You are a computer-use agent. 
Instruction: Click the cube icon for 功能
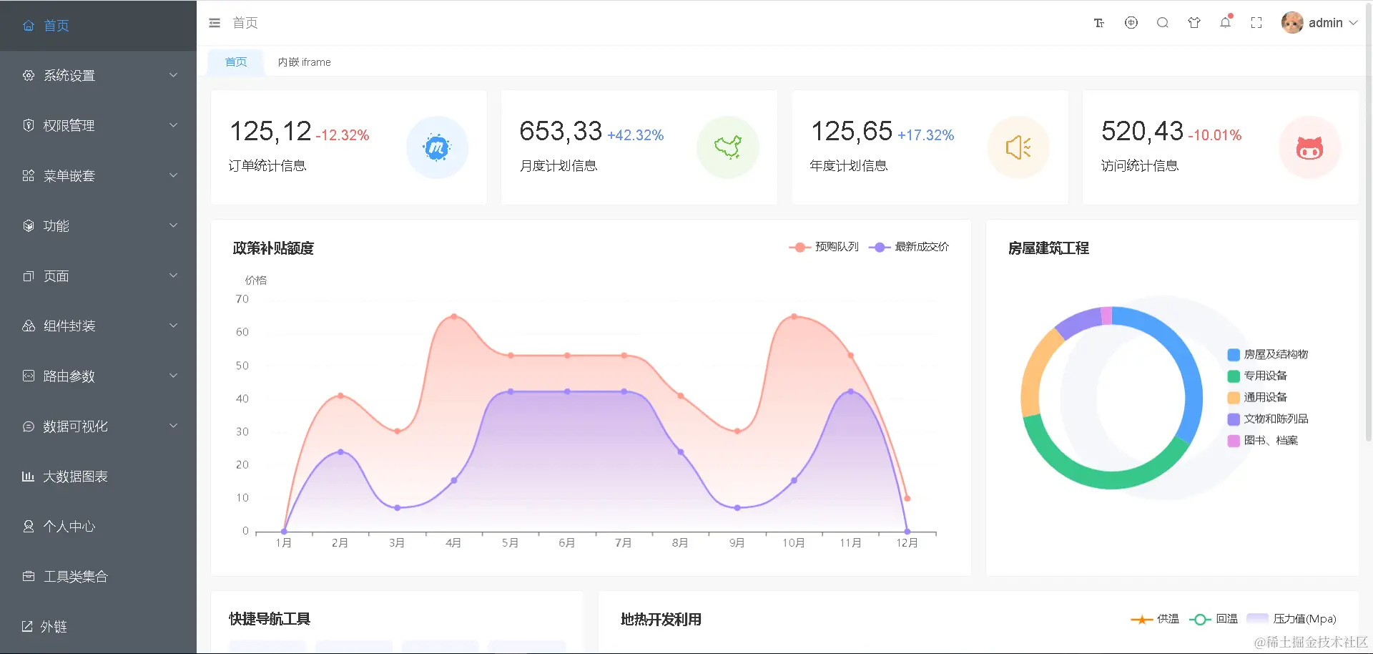click(x=29, y=225)
